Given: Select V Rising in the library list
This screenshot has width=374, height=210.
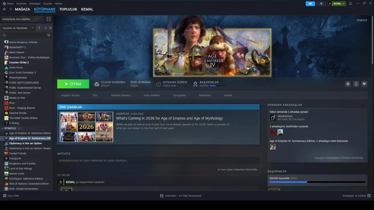Looking at the screenshot, I should click(14, 123).
